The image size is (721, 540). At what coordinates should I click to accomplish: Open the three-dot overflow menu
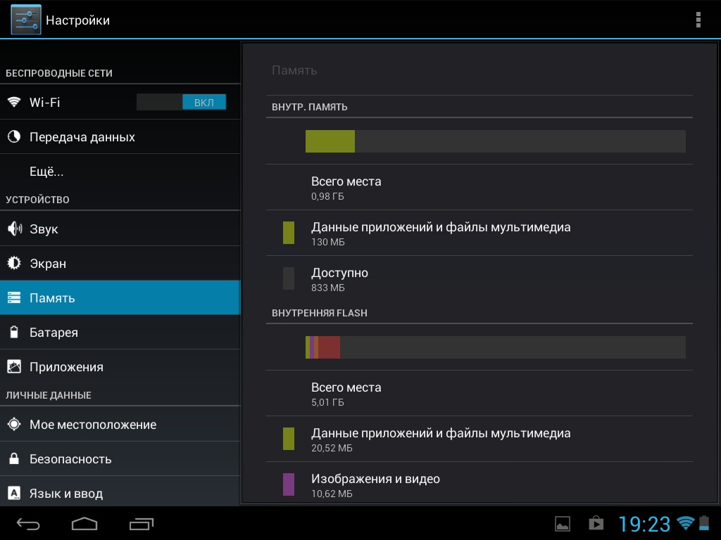698,20
